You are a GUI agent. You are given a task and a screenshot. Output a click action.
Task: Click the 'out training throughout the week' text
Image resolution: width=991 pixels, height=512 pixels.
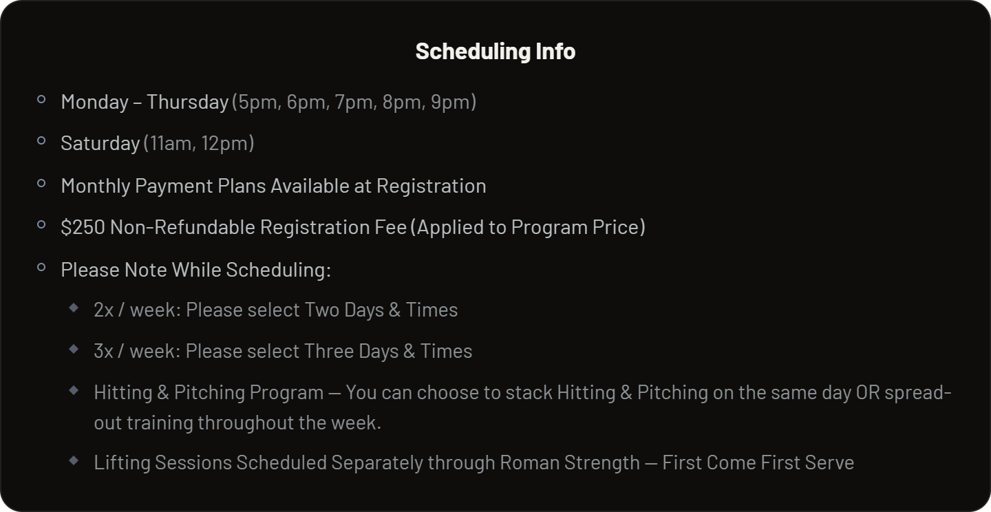(x=237, y=423)
